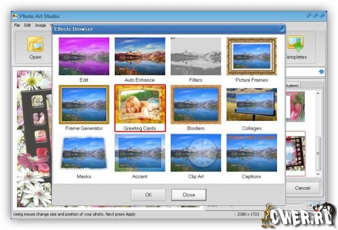Click the Close button in Effects Browser
Viewport: 338px width, 230px height.
point(189,194)
